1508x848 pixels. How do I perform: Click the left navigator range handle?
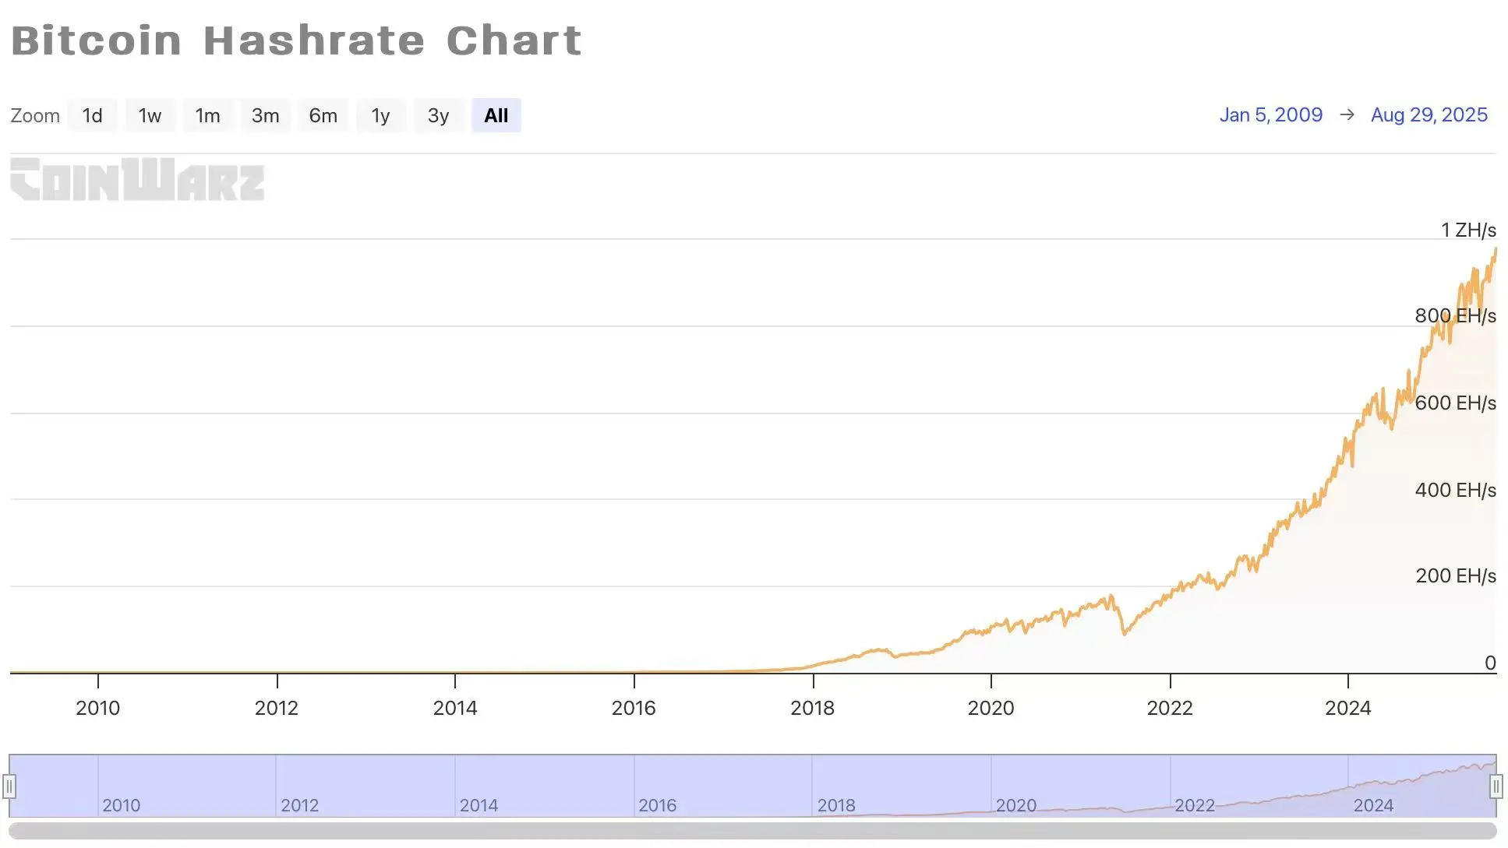point(9,786)
